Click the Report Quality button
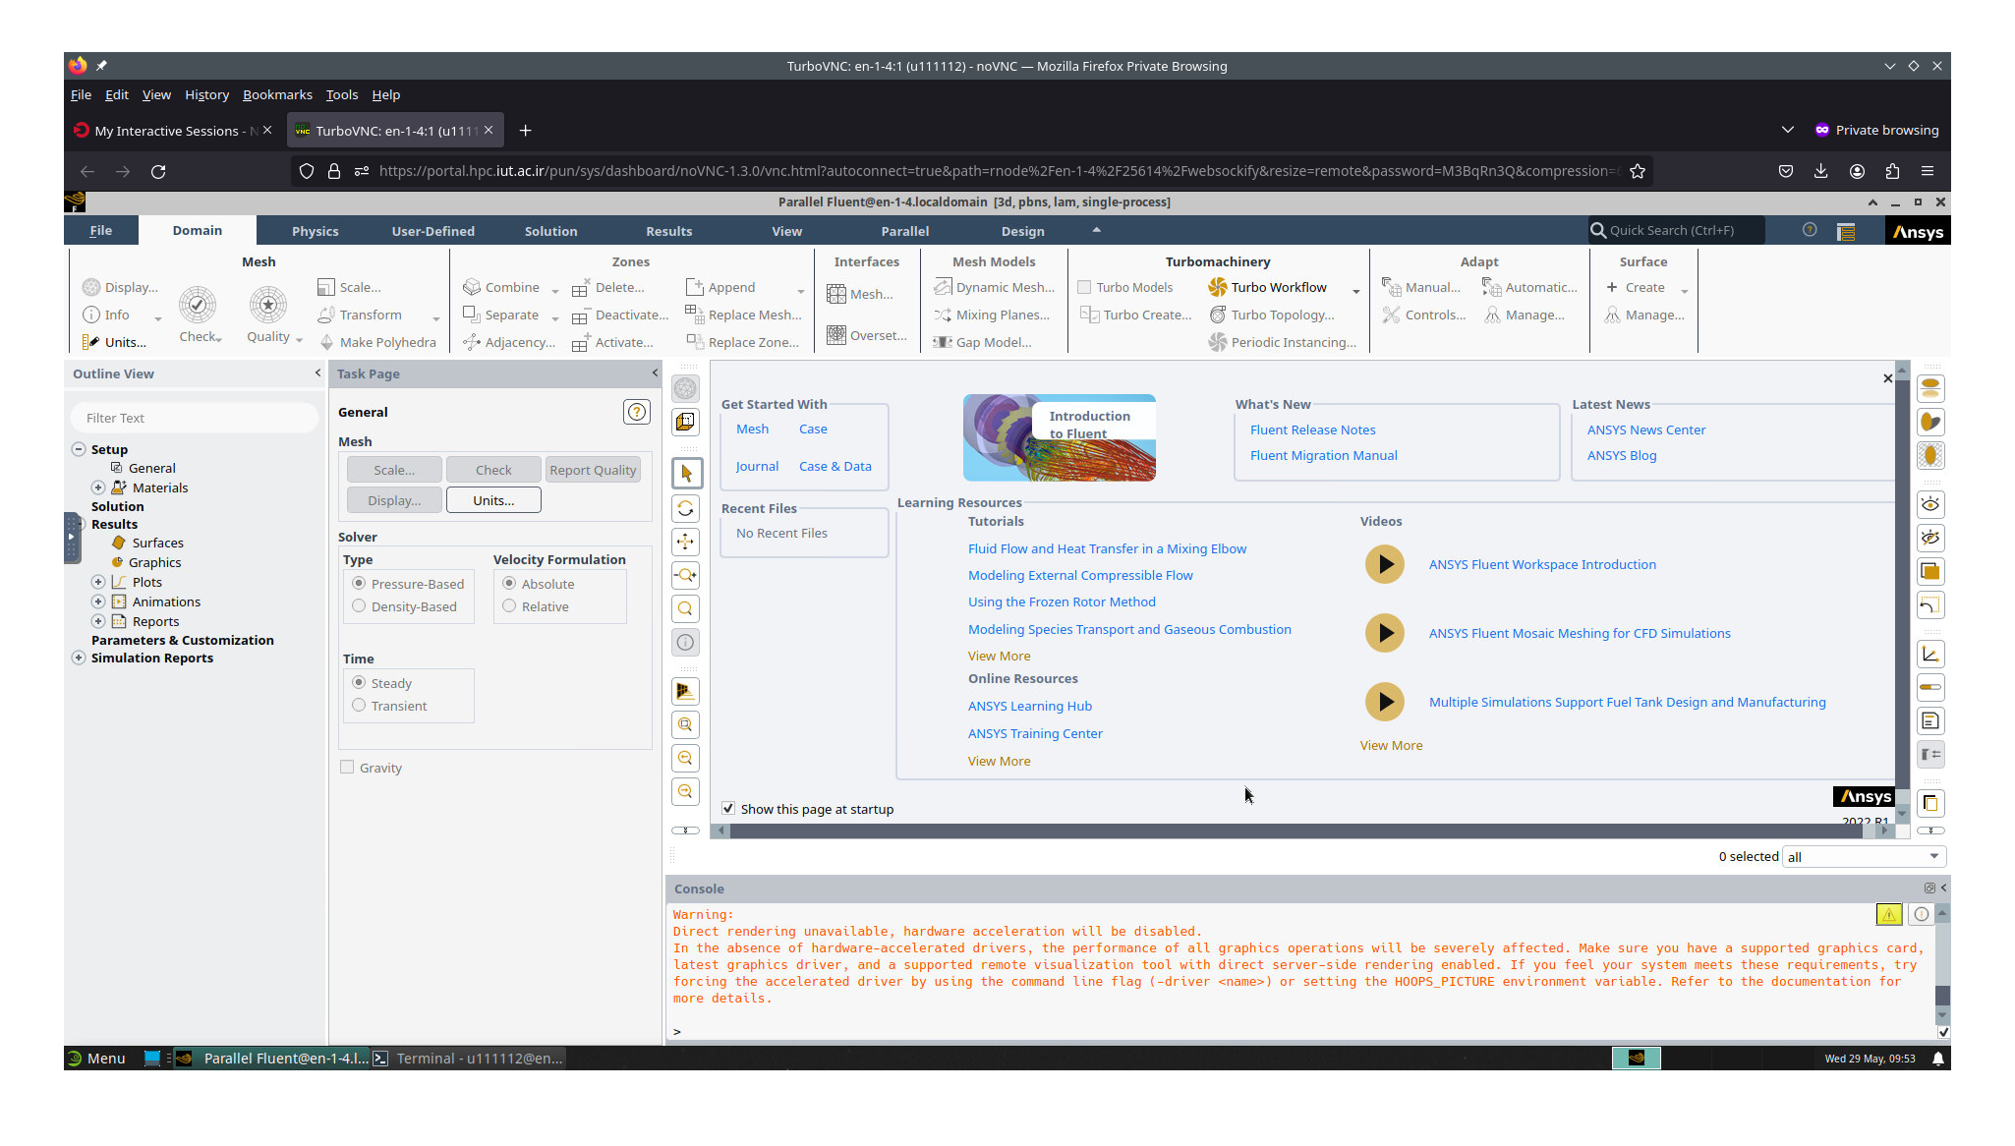The width and height of the screenshot is (2015, 1146). tap(593, 470)
